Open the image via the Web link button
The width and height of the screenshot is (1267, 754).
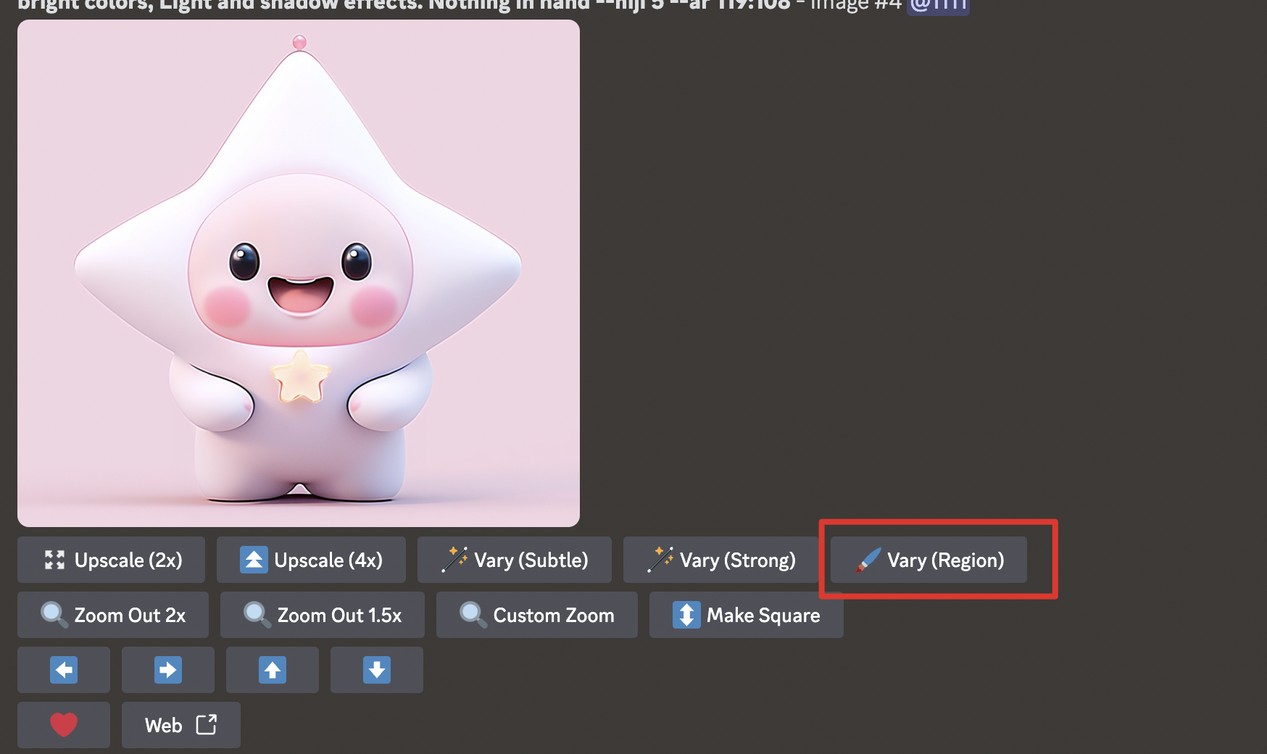[181, 725]
